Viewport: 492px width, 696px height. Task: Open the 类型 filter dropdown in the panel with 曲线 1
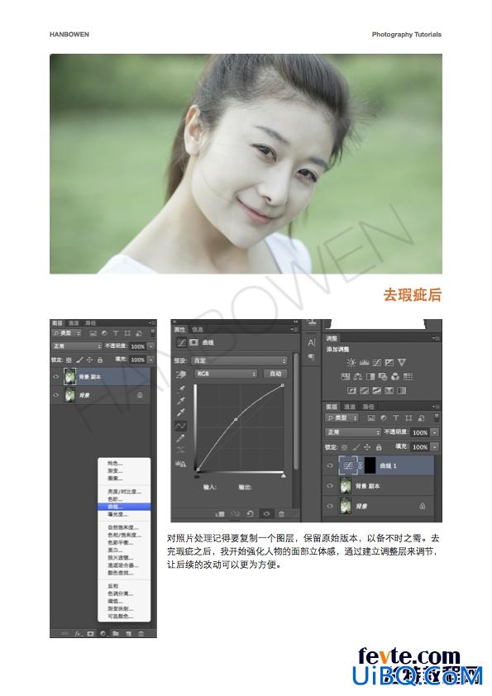[342, 417]
